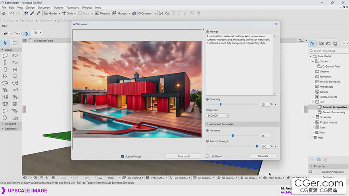Click the Undo arrow icon
349x196 pixels.
click(12, 13)
